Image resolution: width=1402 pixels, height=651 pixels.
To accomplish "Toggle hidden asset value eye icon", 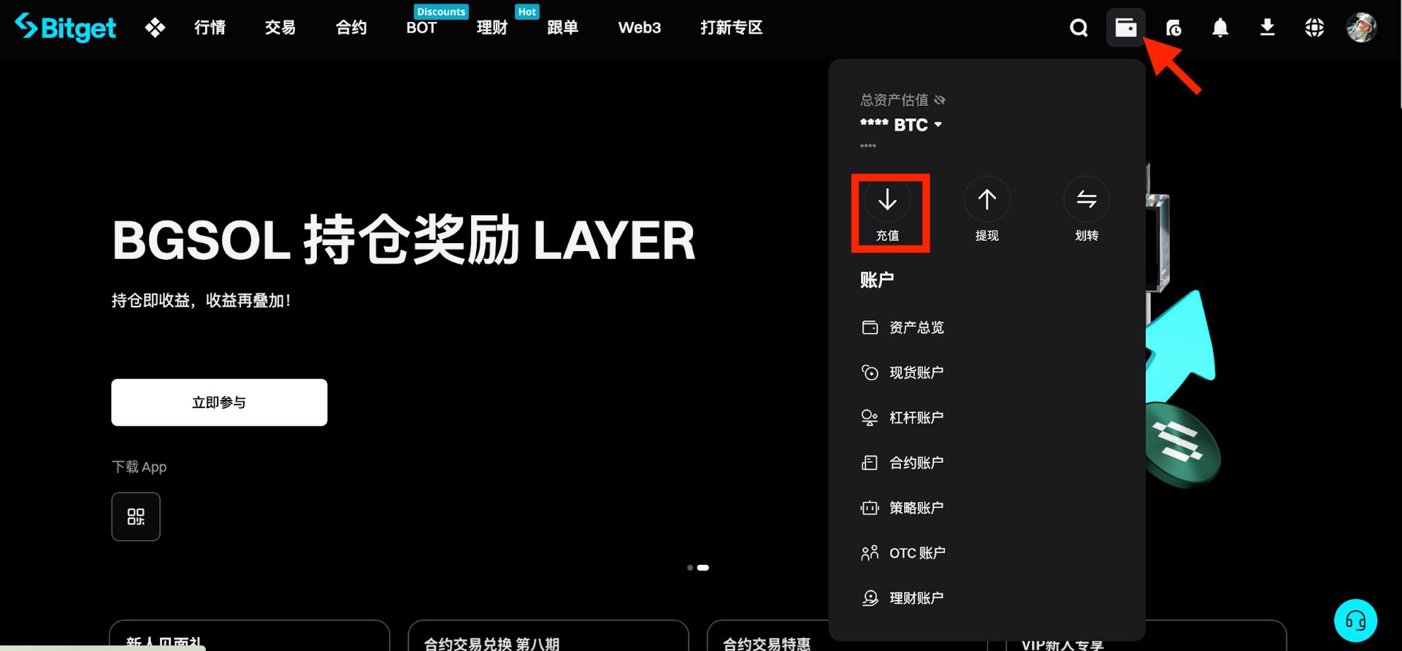I will point(940,100).
